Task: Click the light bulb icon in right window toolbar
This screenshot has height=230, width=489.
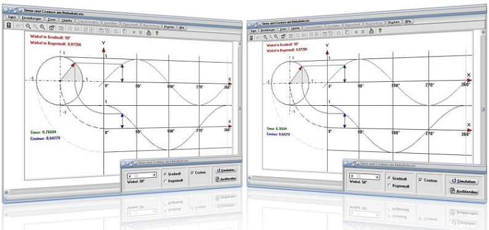Action: pyautogui.click(x=380, y=31)
